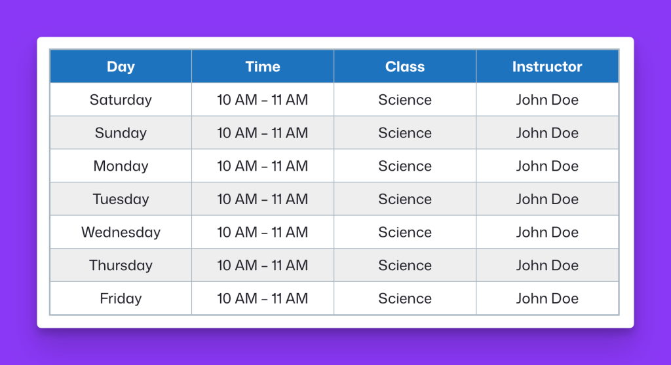Select John Doe in the Saturday row
This screenshot has width=671, height=365.
547,99
